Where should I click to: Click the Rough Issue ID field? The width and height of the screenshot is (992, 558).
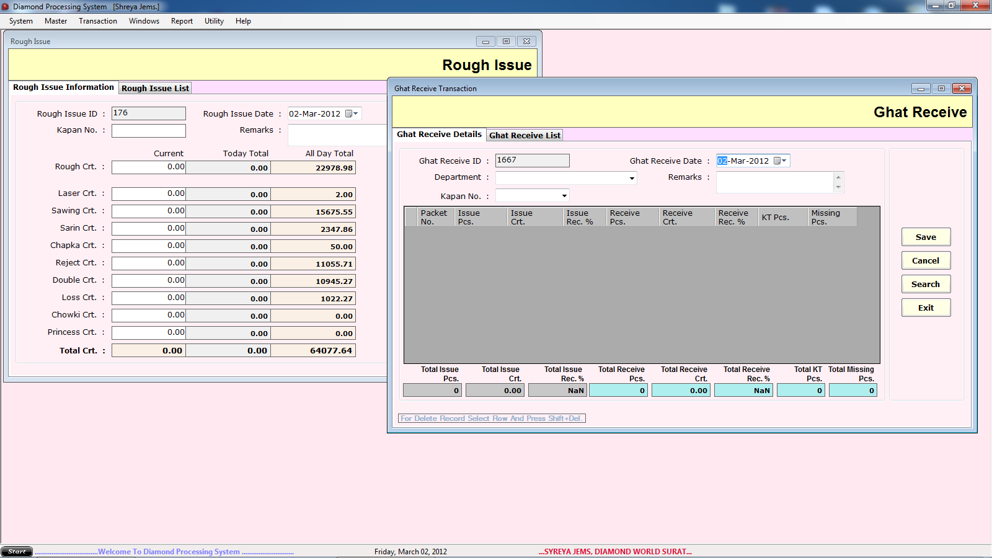pyautogui.click(x=148, y=113)
